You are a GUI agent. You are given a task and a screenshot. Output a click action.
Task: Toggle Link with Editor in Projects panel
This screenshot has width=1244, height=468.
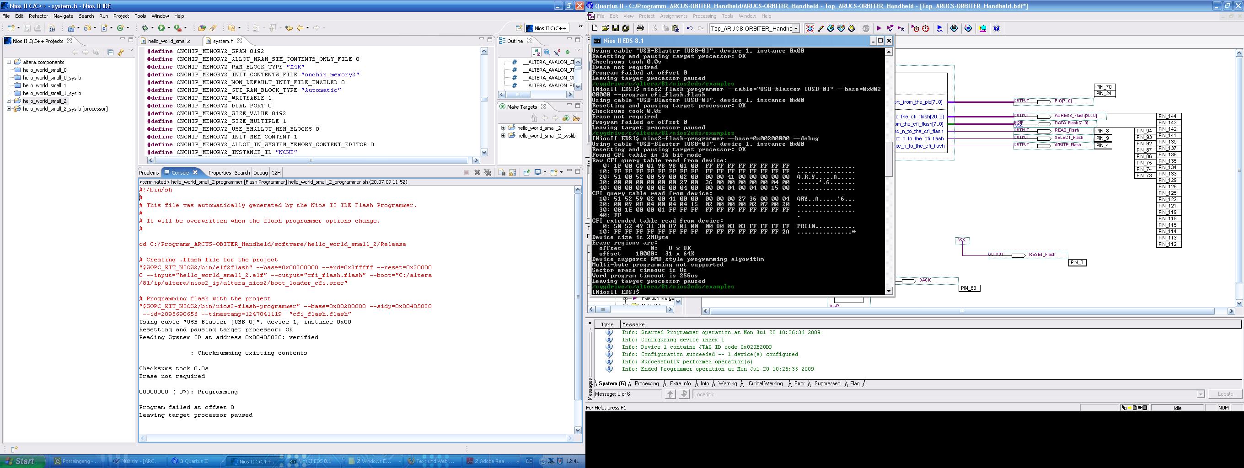[121, 52]
